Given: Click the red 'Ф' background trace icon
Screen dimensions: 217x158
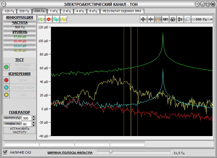Looking at the screenshot, I should coord(49,20).
